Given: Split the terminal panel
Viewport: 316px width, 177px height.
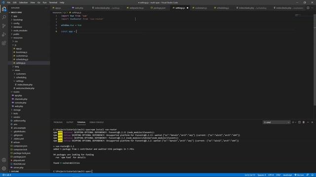Looking at the screenshot, I should (299, 122).
